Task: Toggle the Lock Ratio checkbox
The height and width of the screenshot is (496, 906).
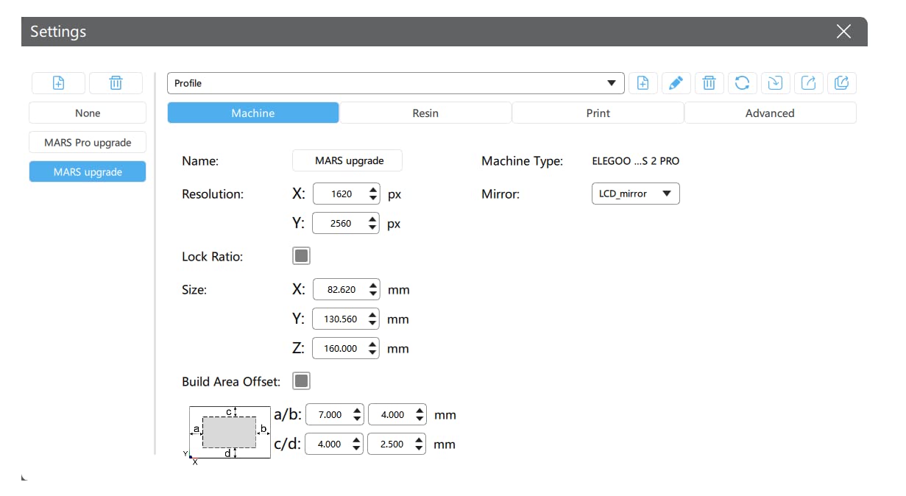Action: 301,256
